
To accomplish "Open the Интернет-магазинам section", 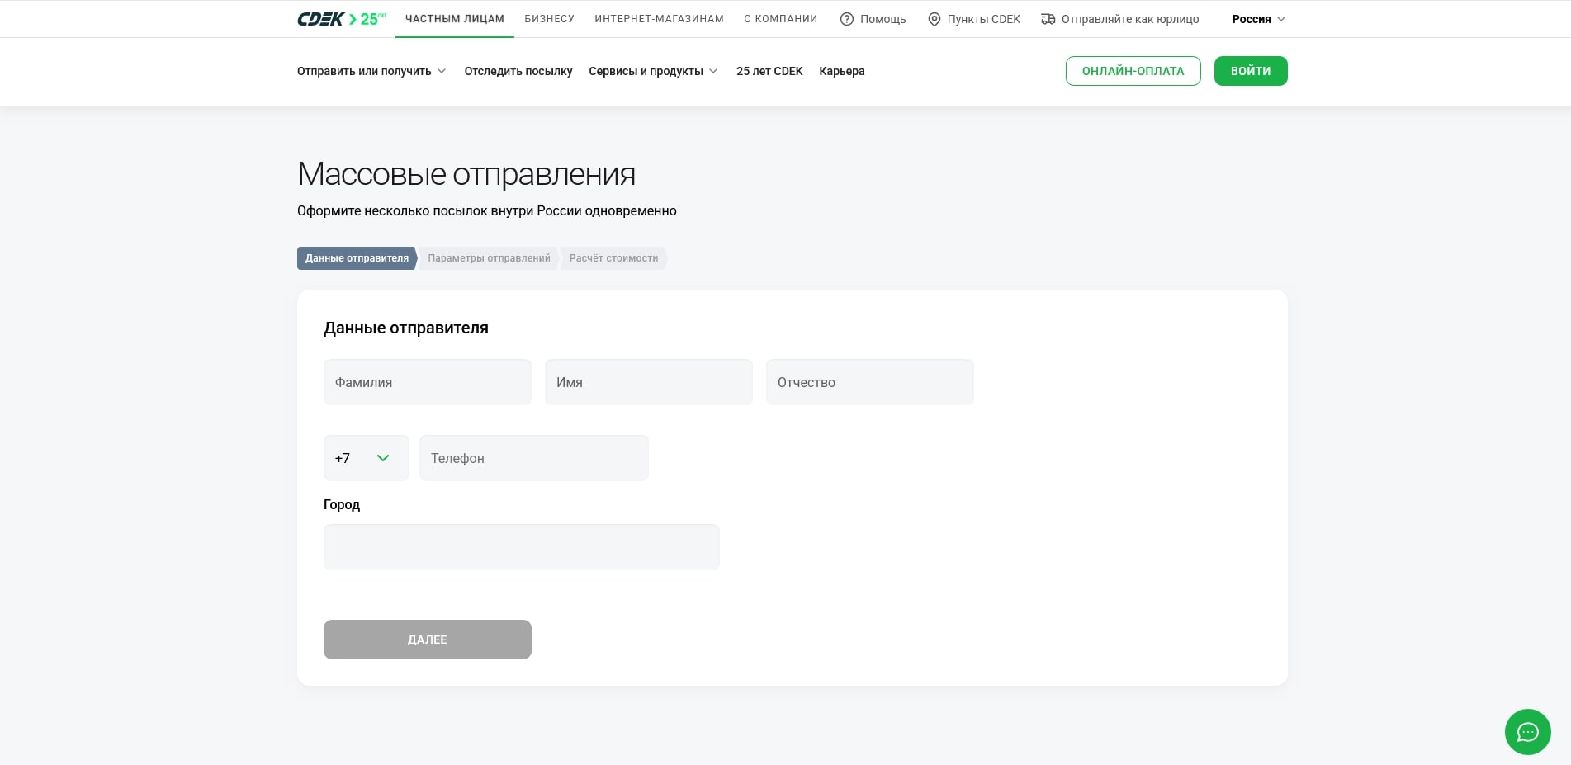I will pyautogui.click(x=659, y=19).
